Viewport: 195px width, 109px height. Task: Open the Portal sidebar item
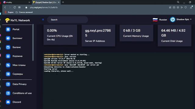[x=16, y=29]
